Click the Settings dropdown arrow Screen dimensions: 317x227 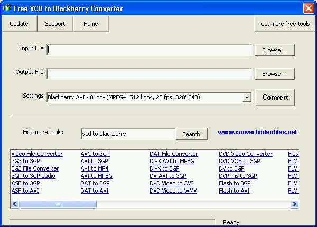[247, 98]
